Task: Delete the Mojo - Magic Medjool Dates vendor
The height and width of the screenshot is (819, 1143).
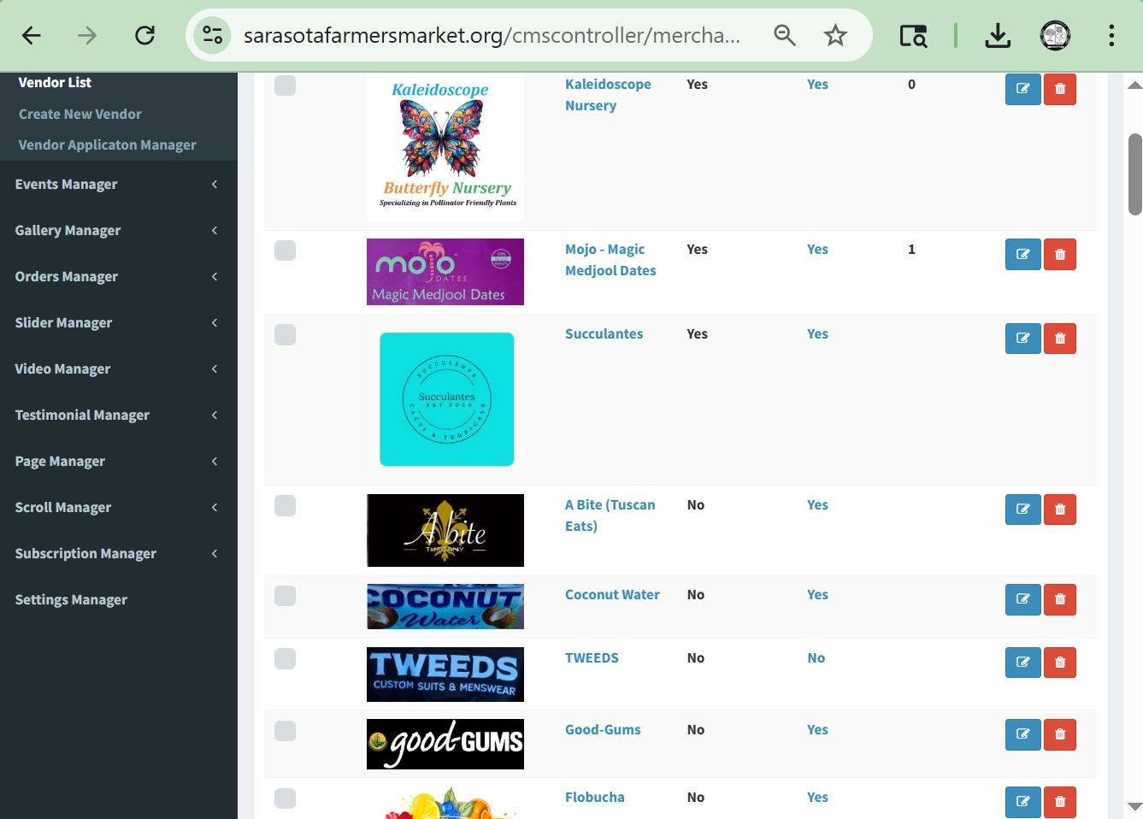Action: coord(1060,255)
